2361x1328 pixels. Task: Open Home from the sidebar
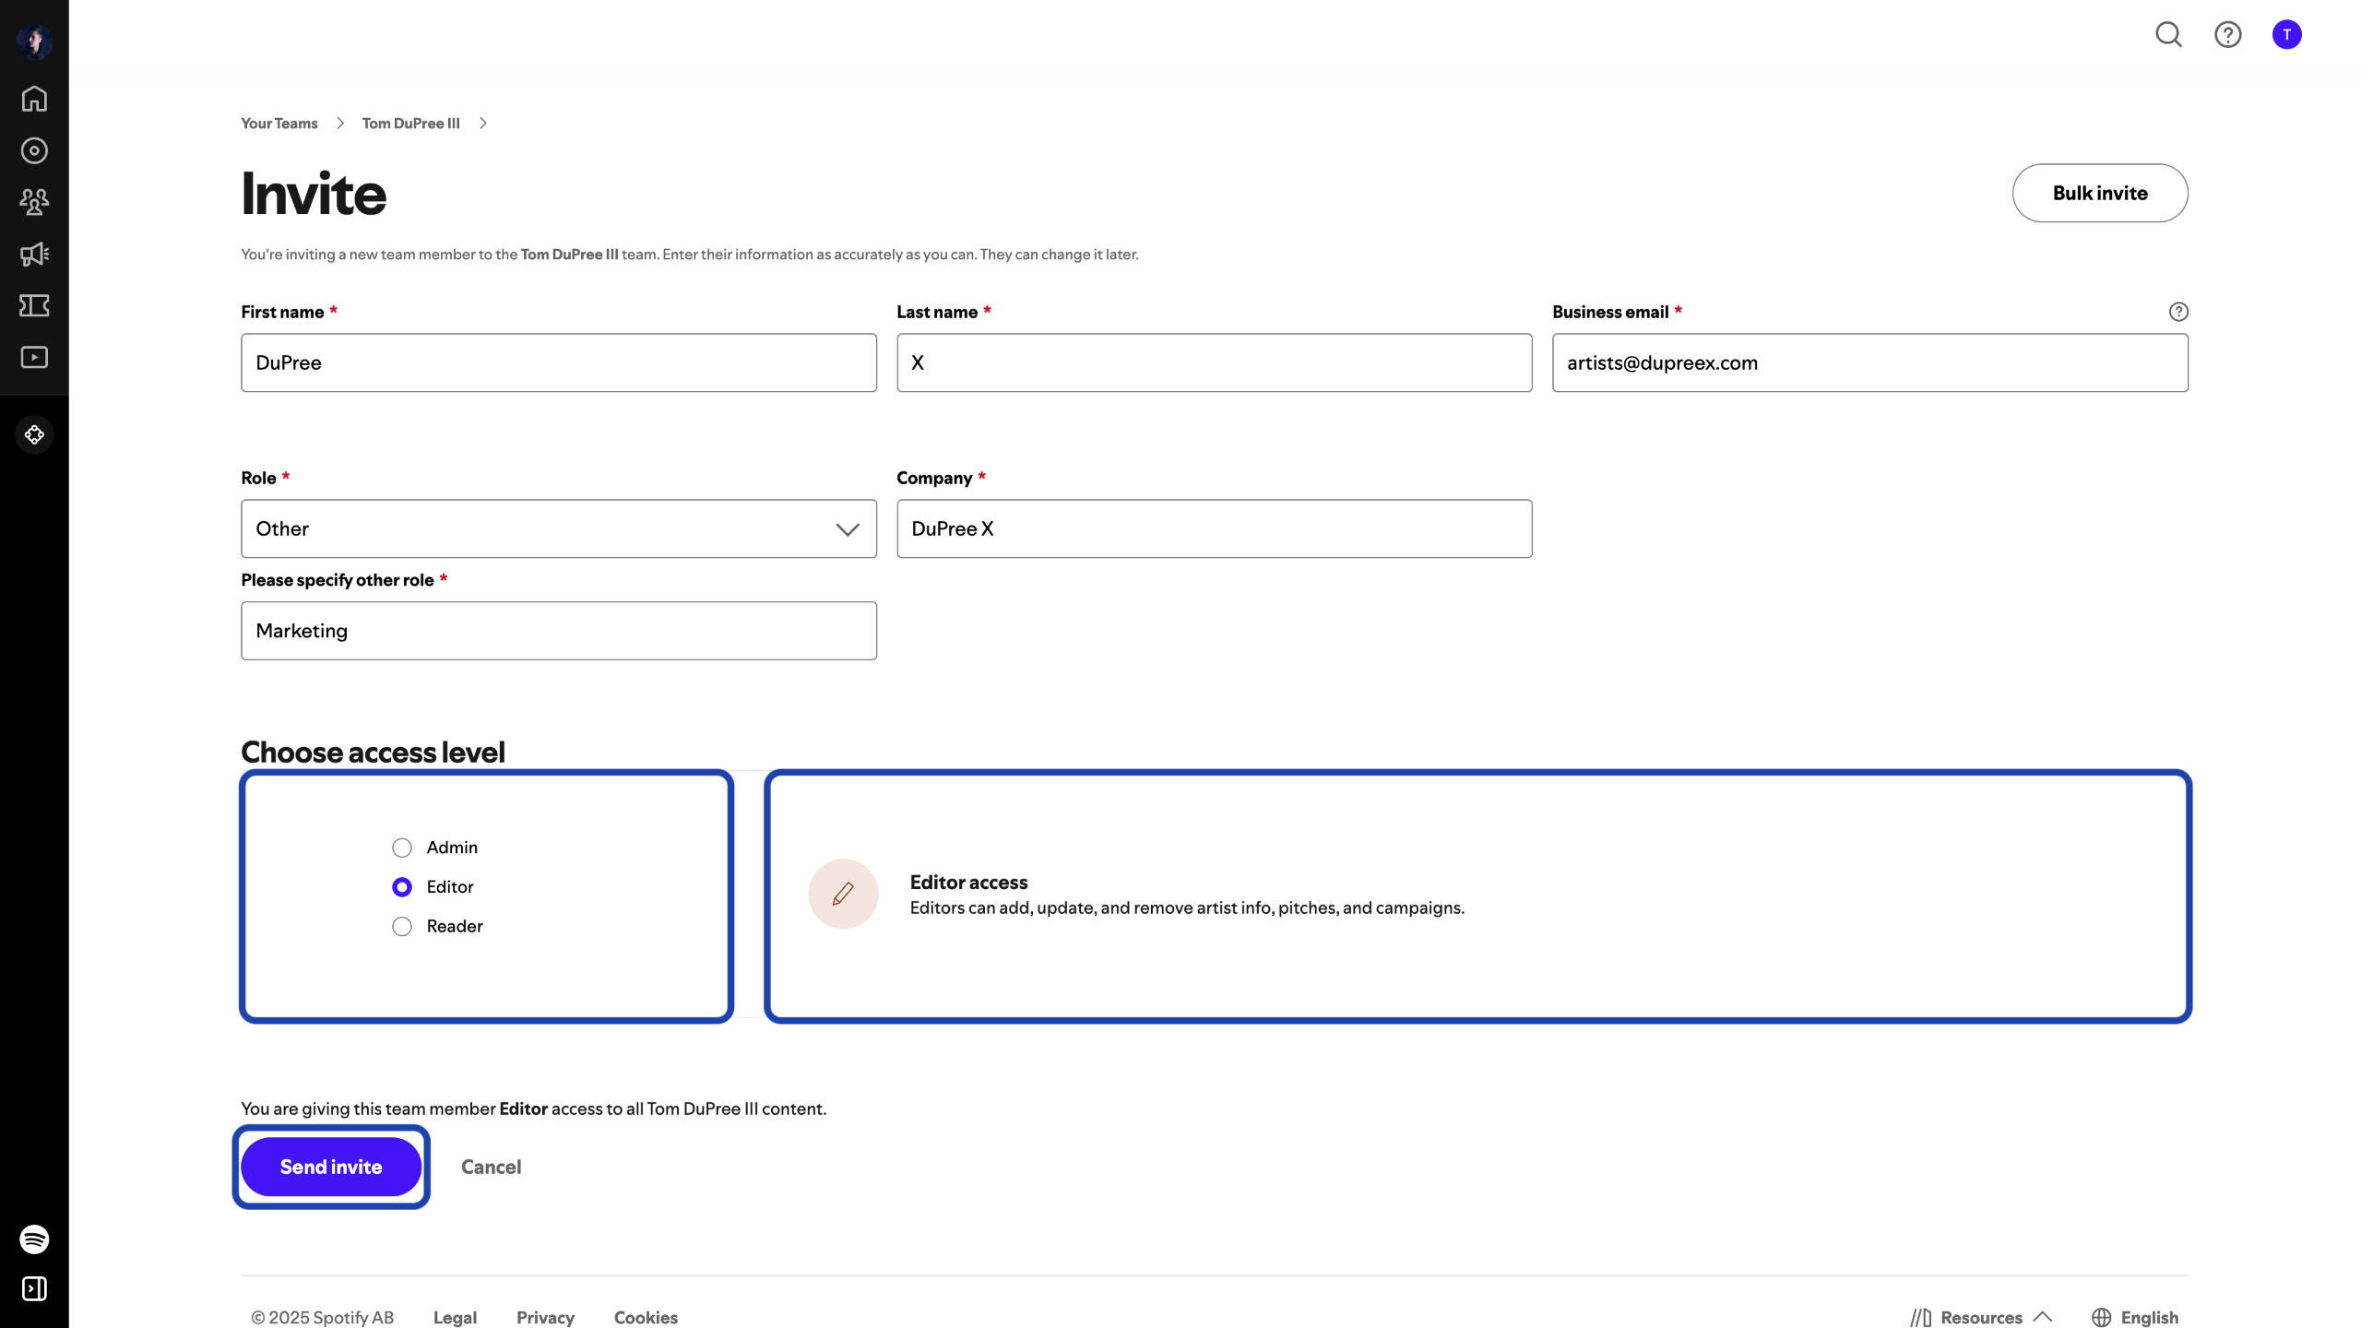[x=34, y=99]
